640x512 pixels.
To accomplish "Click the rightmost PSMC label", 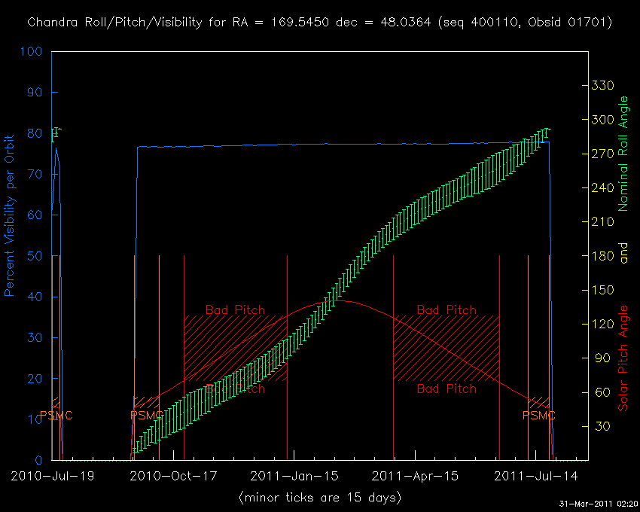I will click(539, 416).
